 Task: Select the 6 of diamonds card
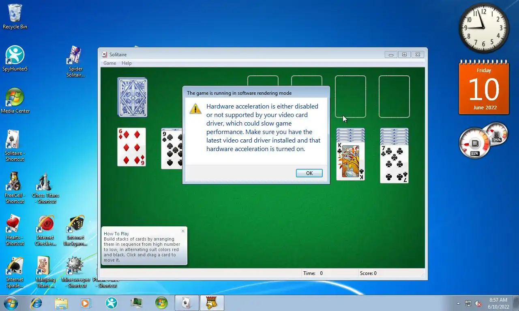click(131, 147)
